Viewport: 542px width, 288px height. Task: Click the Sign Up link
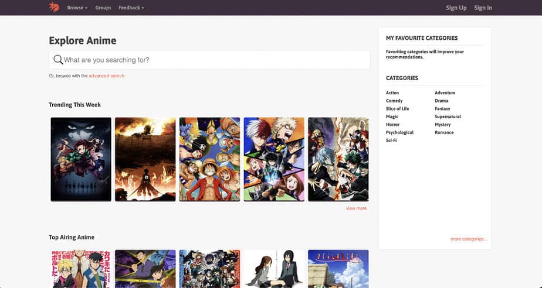[456, 8]
